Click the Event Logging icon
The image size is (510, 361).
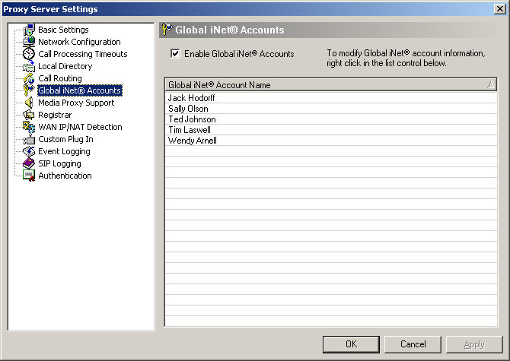[29, 151]
